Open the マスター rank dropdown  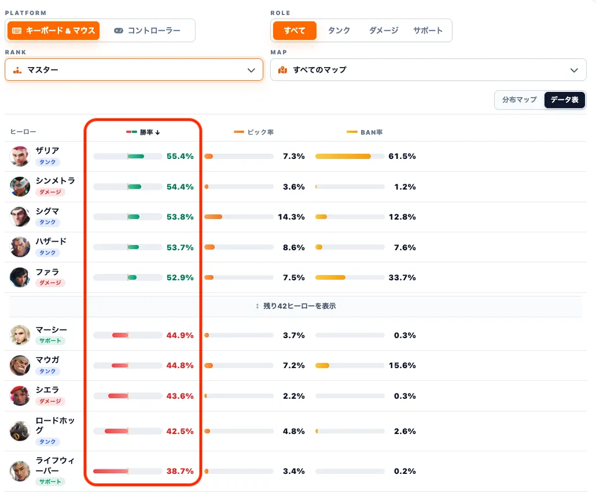point(134,70)
